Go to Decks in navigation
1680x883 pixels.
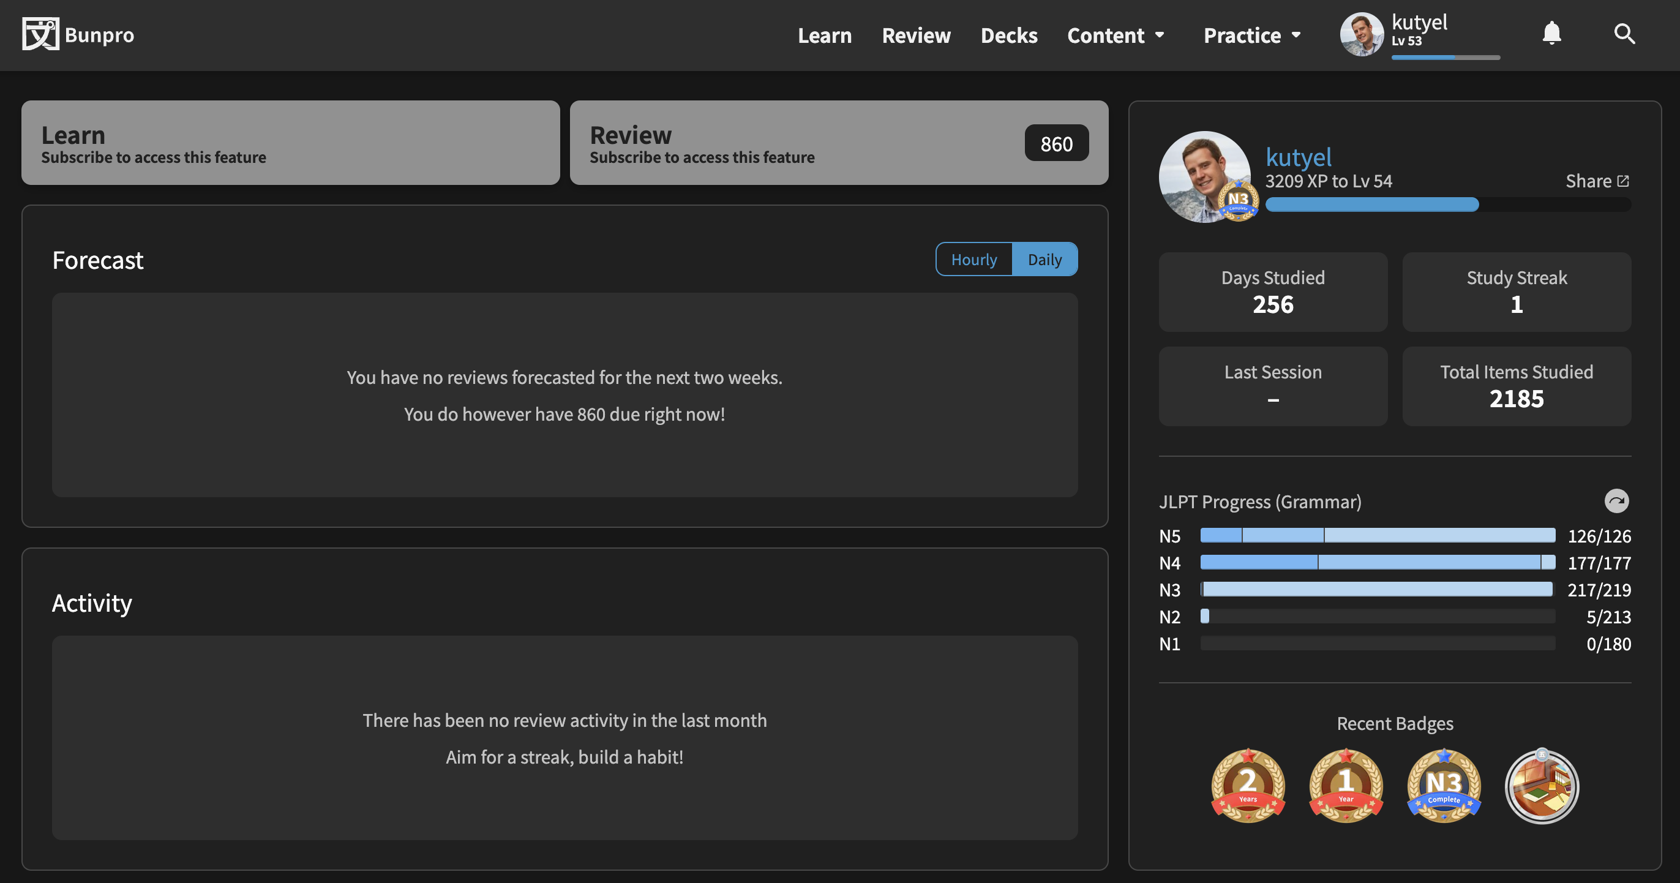coord(1008,36)
